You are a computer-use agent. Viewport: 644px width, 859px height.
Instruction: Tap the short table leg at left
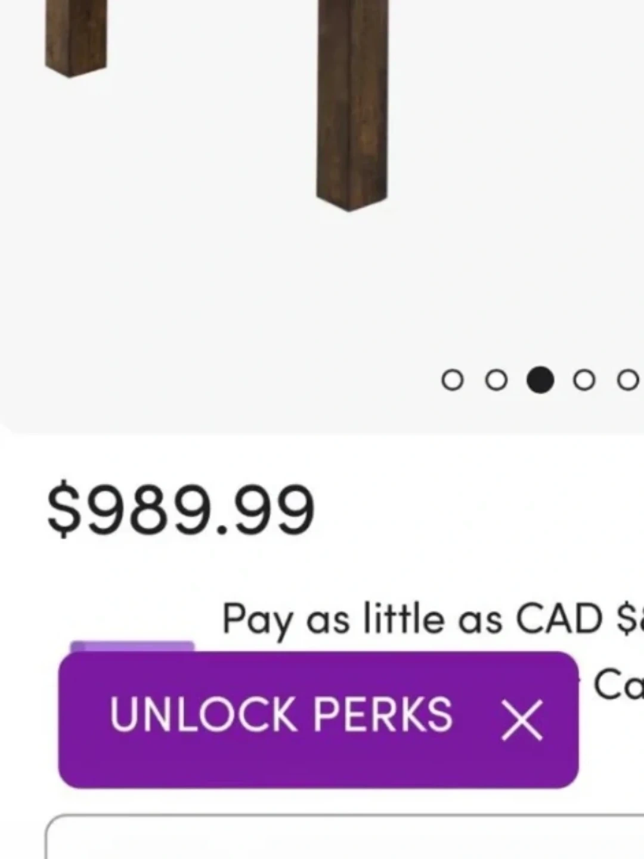76,36
